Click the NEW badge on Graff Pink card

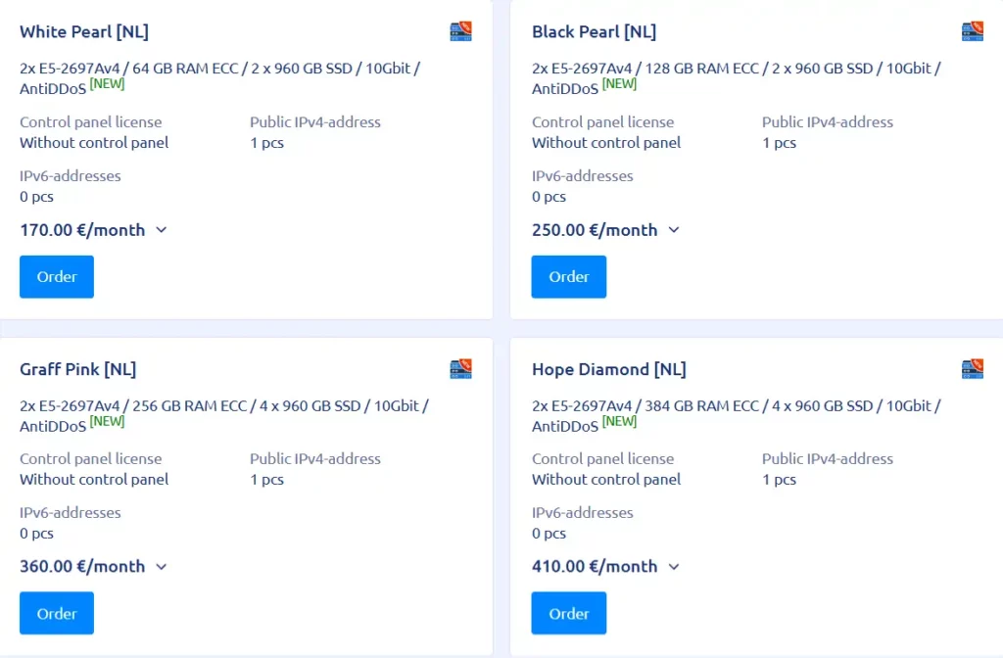coord(107,420)
